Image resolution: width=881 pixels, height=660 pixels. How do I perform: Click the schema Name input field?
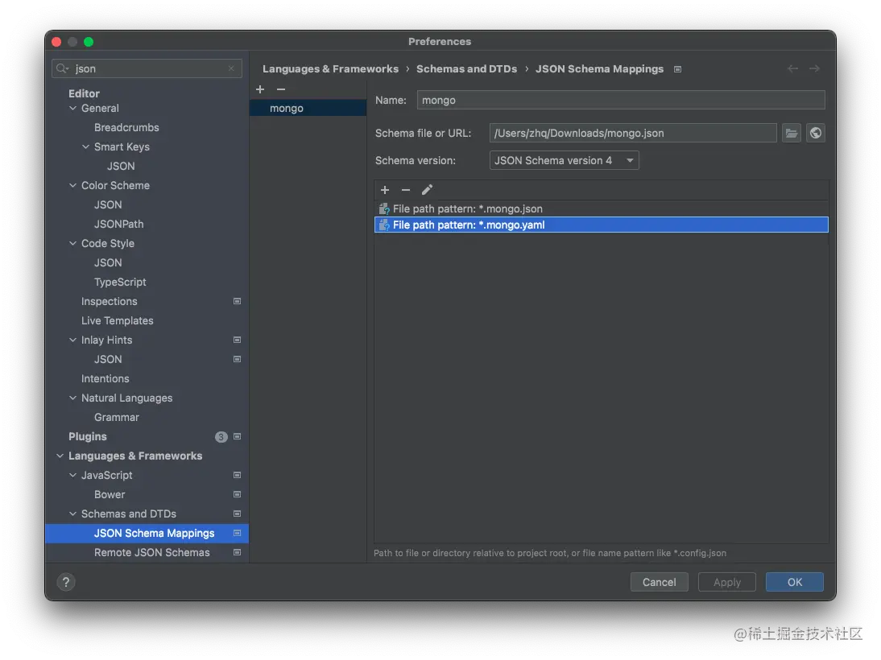point(620,101)
